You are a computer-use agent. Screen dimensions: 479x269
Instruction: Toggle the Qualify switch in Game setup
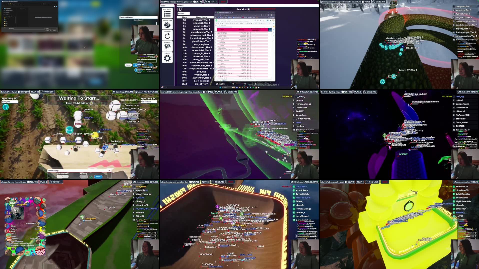tap(84, 177)
